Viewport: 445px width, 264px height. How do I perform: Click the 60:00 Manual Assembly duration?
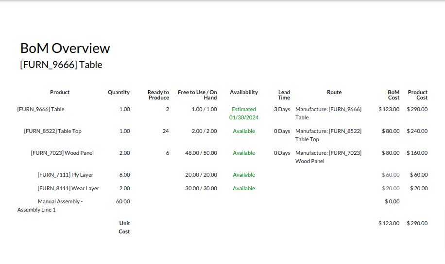click(123, 201)
